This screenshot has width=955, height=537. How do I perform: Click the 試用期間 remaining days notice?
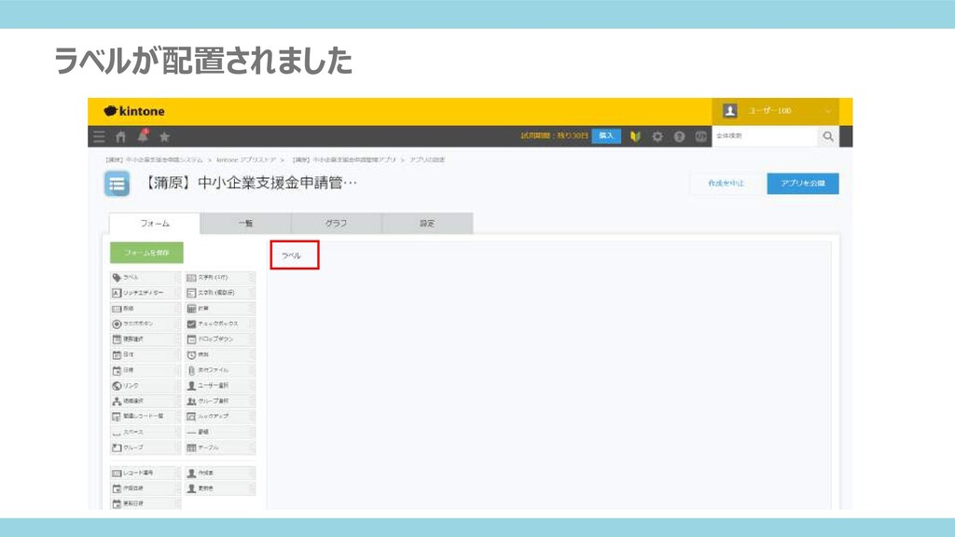tap(554, 136)
